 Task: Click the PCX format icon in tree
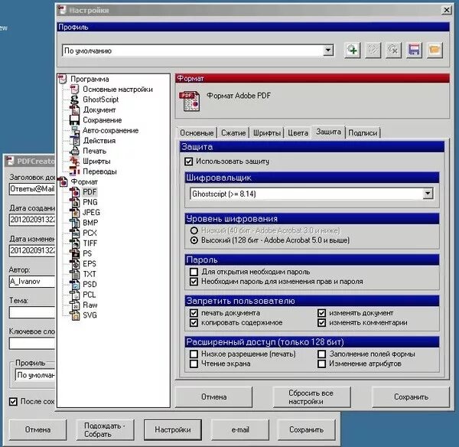[x=75, y=233]
